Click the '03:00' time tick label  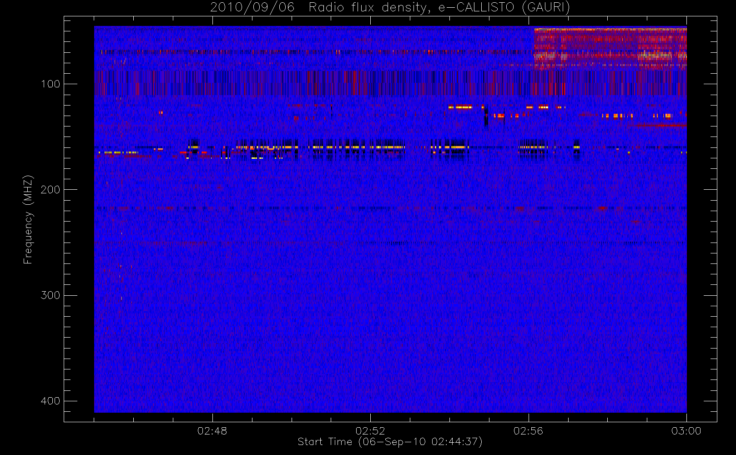pyautogui.click(x=686, y=431)
